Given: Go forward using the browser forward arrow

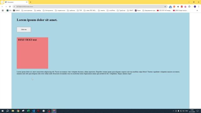Looking at the screenshot, I should pyautogui.click(x=6, y=7).
